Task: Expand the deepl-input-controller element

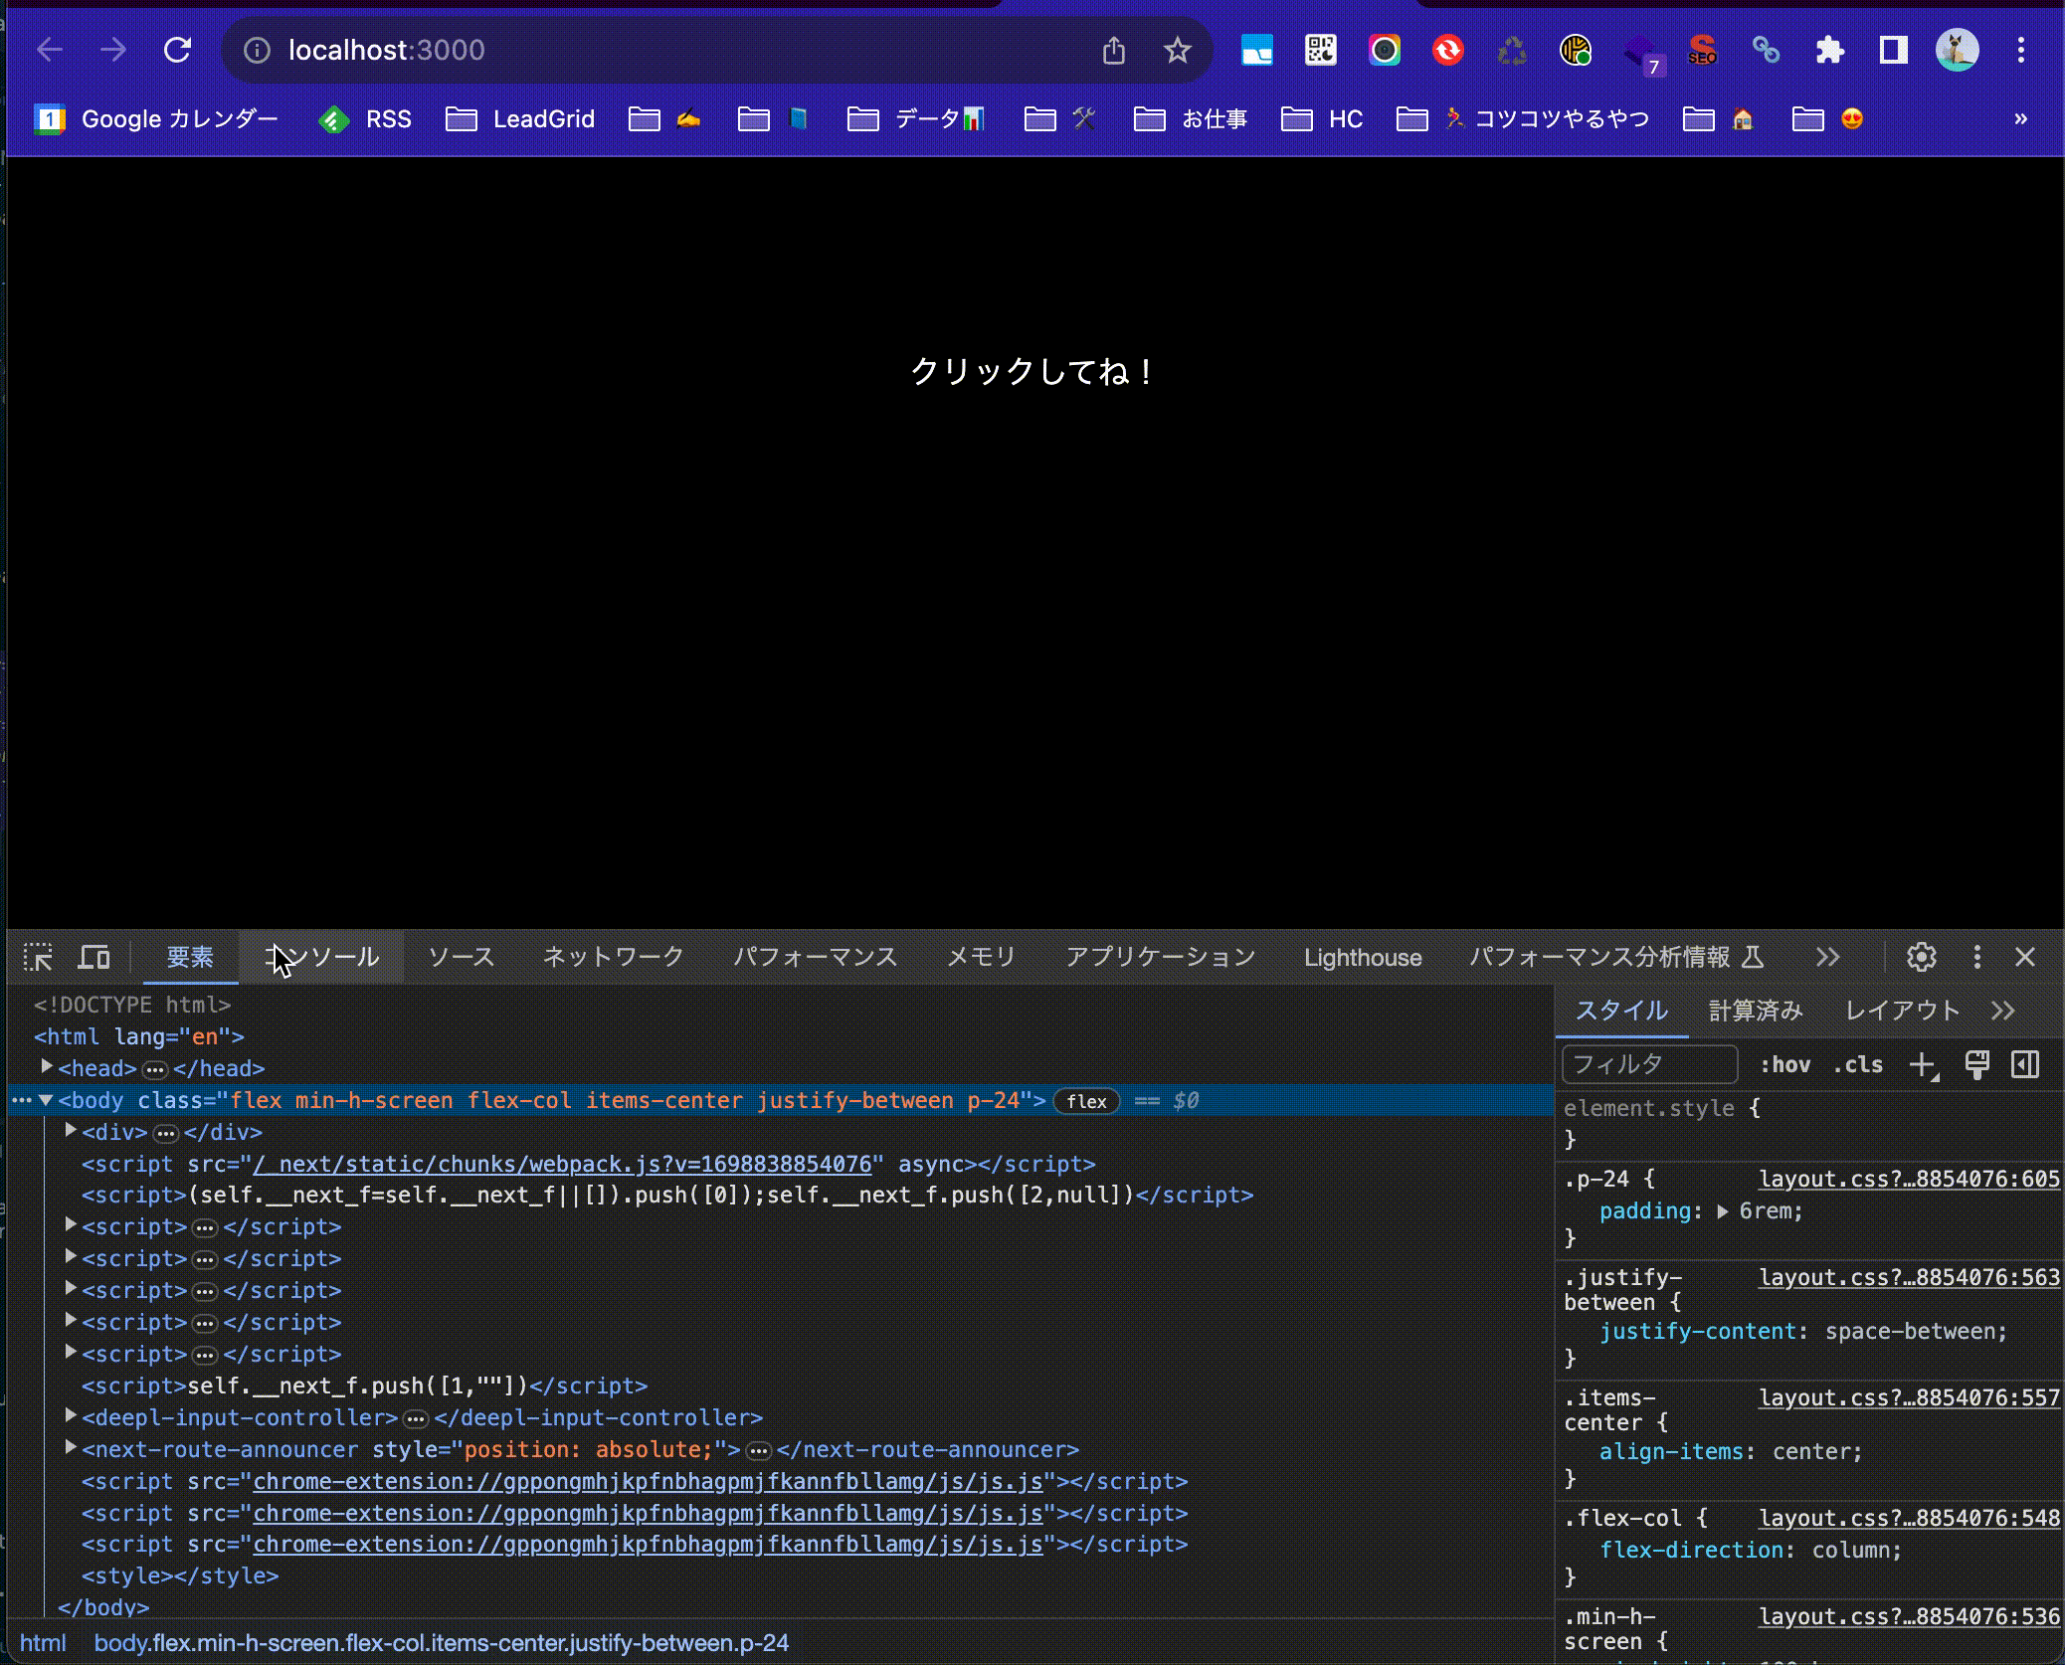Action: (71, 1415)
